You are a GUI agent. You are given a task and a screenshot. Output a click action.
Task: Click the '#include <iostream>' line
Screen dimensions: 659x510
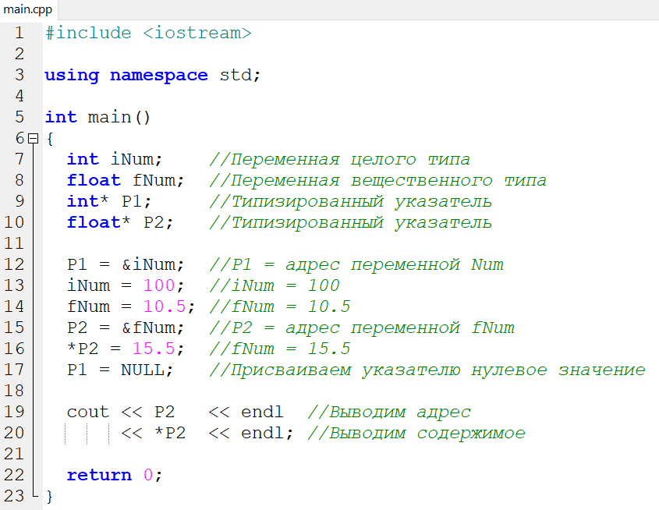(x=148, y=33)
